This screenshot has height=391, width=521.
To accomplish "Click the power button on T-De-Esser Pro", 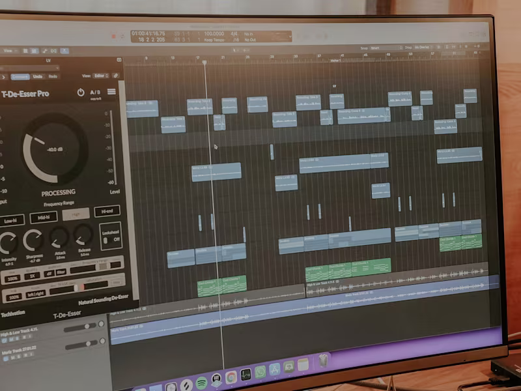I will (79, 92).
